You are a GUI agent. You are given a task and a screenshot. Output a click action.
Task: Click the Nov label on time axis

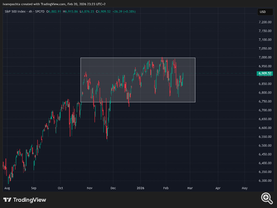[x=90, y=188]
